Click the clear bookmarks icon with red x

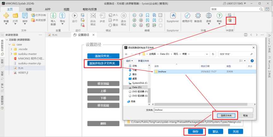[154, 15]
